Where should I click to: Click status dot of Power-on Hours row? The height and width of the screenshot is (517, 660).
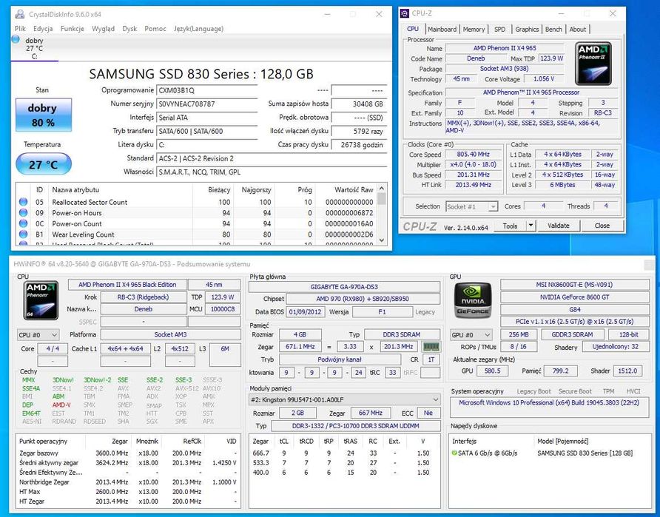coord(24,213)
